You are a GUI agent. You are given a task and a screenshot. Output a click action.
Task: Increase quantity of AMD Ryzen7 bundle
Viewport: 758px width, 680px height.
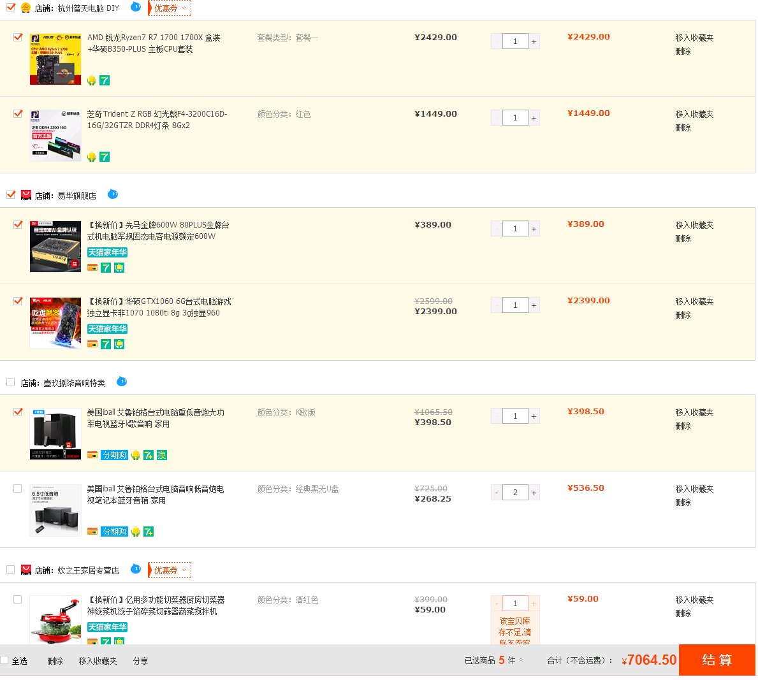[534, 41]
